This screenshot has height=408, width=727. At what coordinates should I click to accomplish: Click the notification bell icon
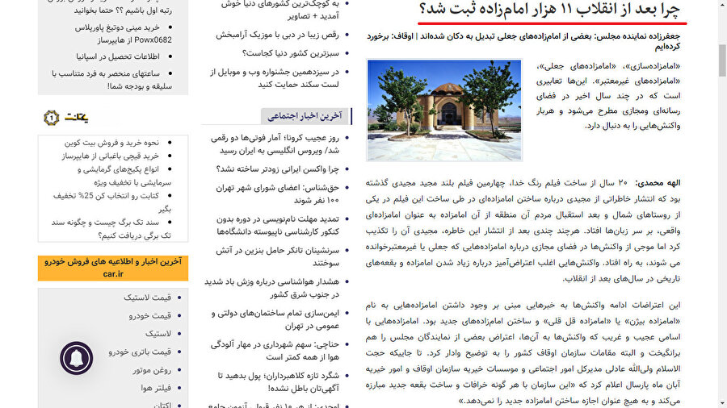[x=76, y=358]
